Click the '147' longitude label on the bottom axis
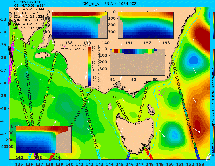 (140, 164)
